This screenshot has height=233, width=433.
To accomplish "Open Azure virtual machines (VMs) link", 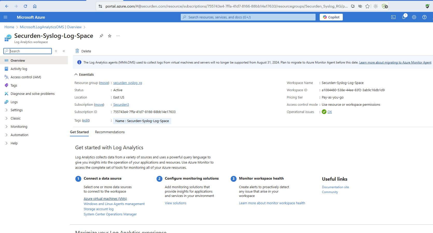I will (x=105, y=199).
